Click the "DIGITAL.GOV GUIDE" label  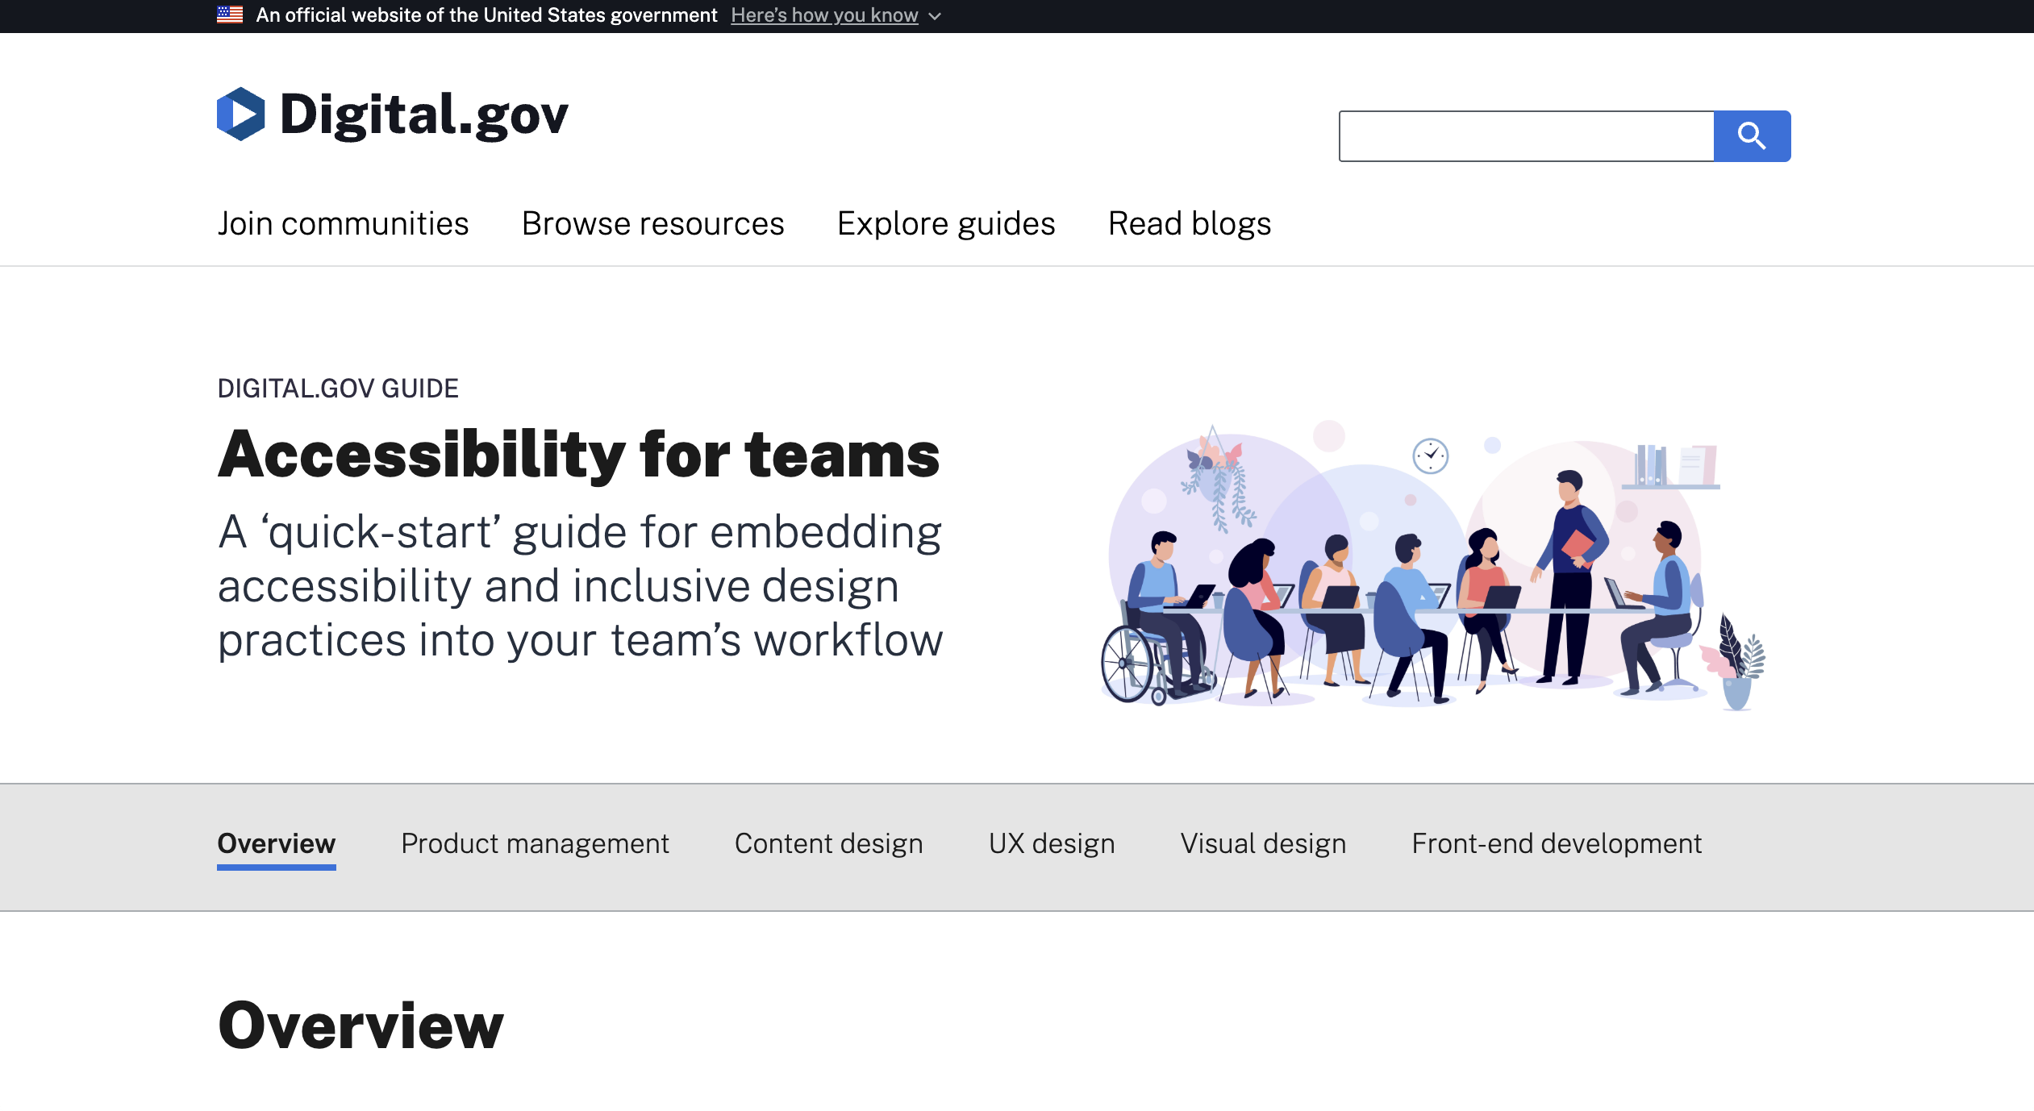(x=338, y=389)
